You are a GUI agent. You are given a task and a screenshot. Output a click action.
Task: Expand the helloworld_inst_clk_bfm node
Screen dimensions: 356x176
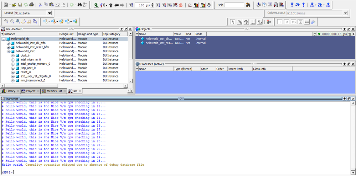(x=9, y=43)
